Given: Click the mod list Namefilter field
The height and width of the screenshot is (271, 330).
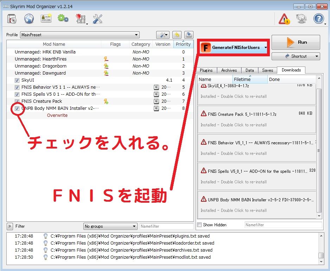Looking at the screenshot, I should 166,226.
